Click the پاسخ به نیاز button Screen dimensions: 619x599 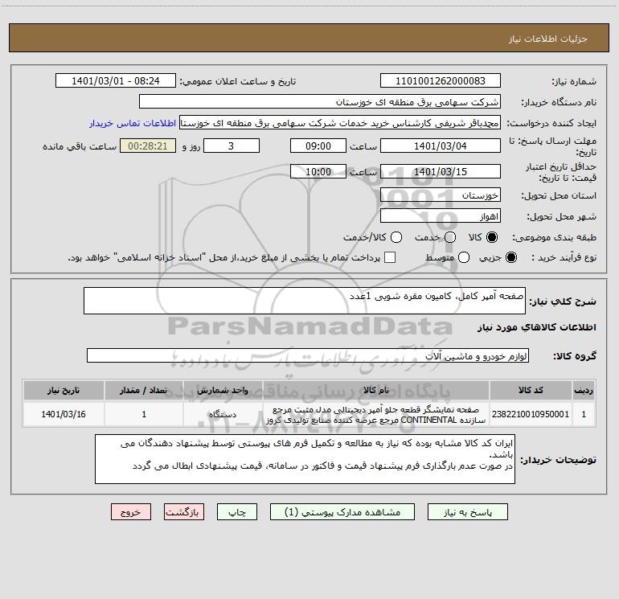click(468, 512)
